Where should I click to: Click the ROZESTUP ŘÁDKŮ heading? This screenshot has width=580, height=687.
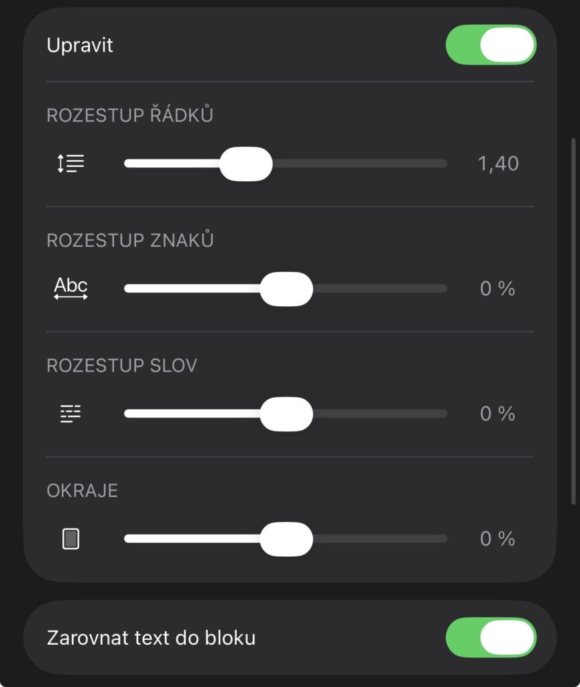click(130, 115)
